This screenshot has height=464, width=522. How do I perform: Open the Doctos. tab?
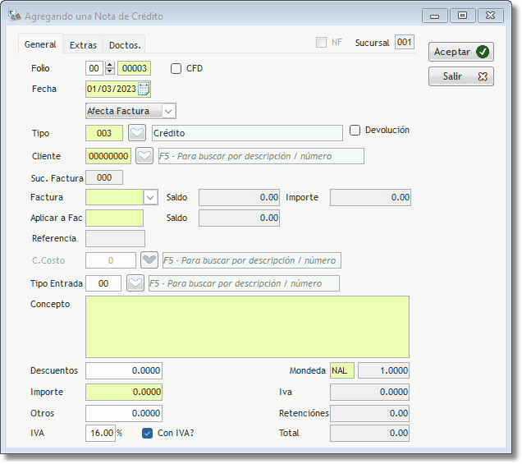[x=125, y=45]
